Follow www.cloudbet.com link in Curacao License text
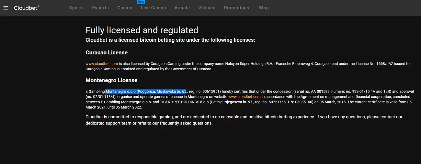 [x=102, y=64]
